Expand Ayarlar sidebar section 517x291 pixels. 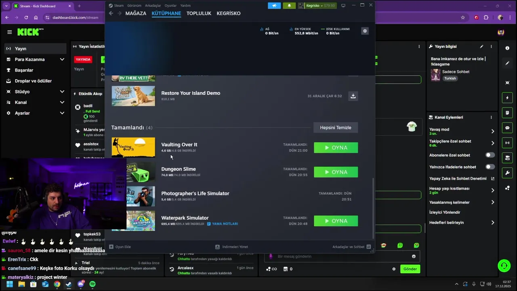62,113
